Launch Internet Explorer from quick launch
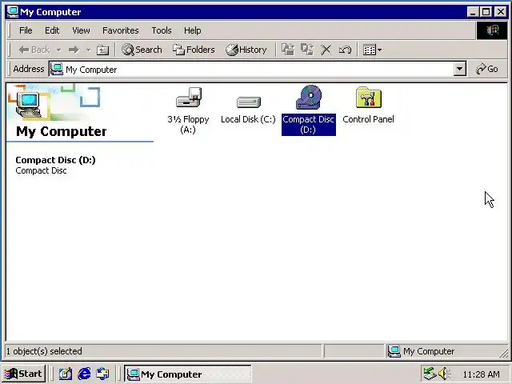The height and width of the screenshot is (384, 512). pyautogui.click(x=84, y=374)
